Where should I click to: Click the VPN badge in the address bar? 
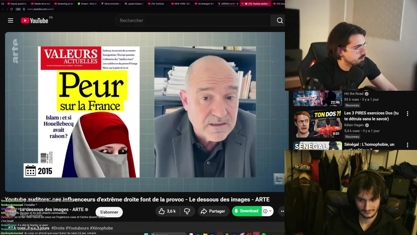pyautogui.click(x=18, y=9)
